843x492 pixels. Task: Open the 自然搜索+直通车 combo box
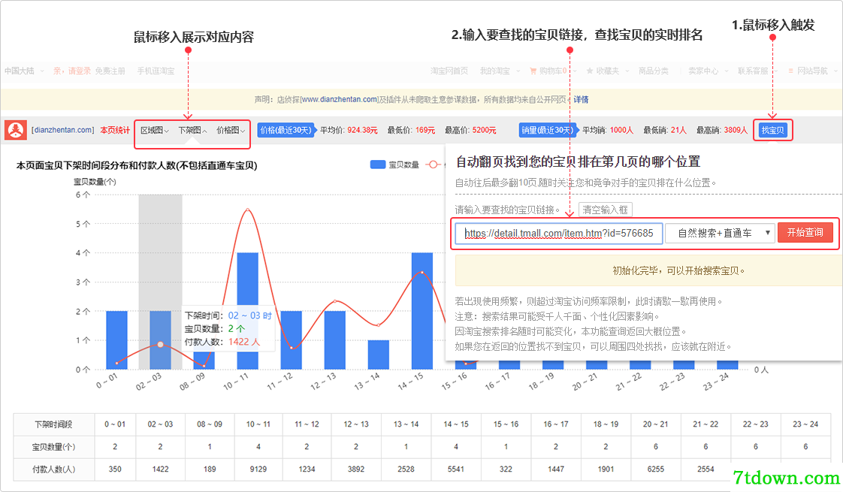720,233
